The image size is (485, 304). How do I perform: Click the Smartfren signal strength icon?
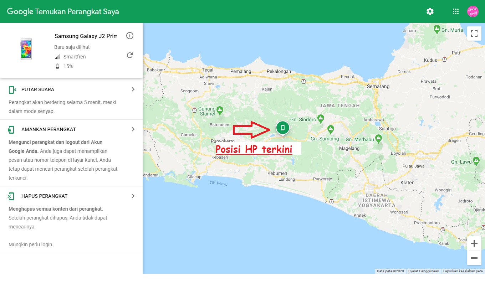click(x=57, y=57)
